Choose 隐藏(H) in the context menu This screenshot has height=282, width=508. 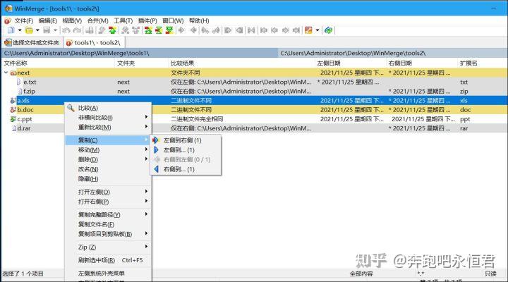[108, 179]
